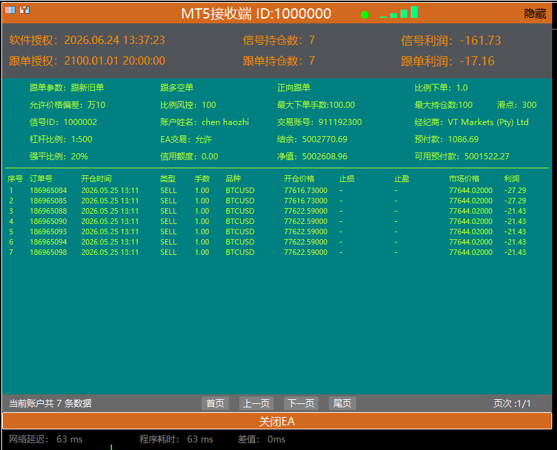557x450 pixels.
Task: Click the 信号ID: 1000002 field
Action: 63,122
